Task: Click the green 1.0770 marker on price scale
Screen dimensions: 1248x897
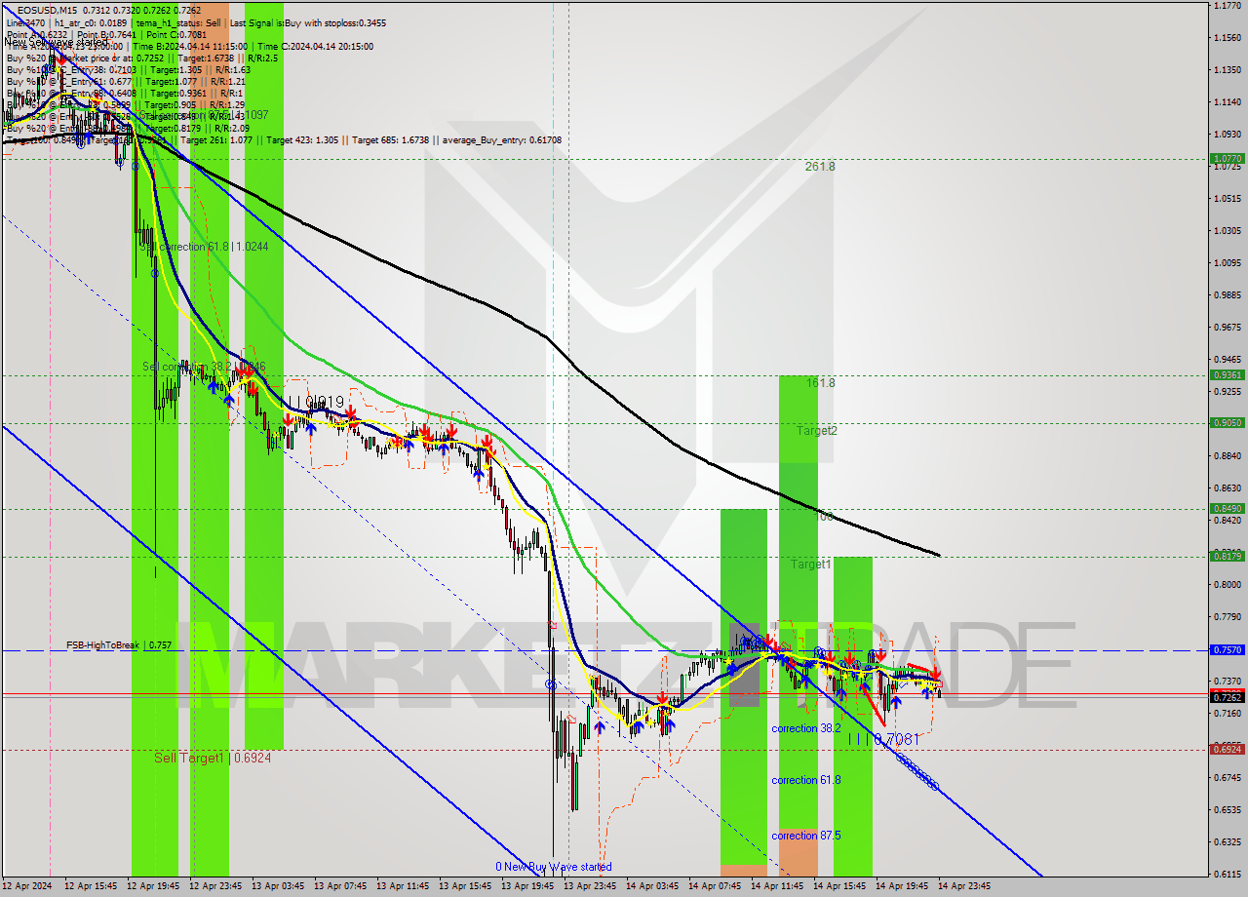Action: pyautogui.click(x=1226, y=157)
